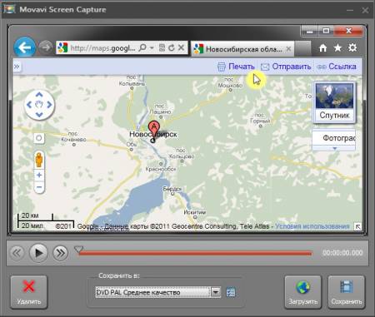Click the red marker A on Новосибирск
The image size is (375, 317).
(153, 129)
